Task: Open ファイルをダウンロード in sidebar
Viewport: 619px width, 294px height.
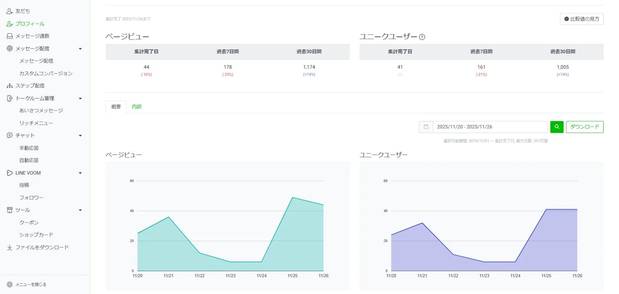Action: (42, 248)
